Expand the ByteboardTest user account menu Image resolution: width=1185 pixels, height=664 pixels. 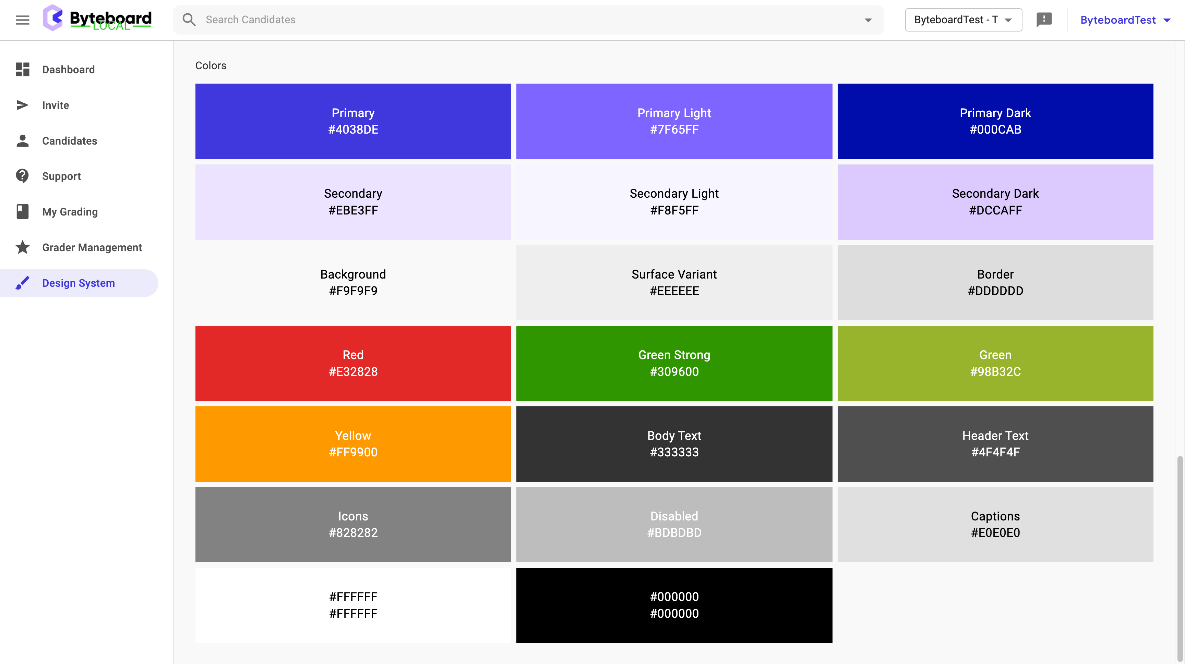(x=1125, y=20)
